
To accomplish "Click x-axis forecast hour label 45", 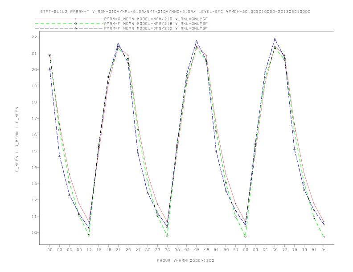I will (197, 250).
